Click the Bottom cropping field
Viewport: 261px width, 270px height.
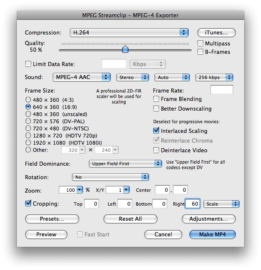160,204
